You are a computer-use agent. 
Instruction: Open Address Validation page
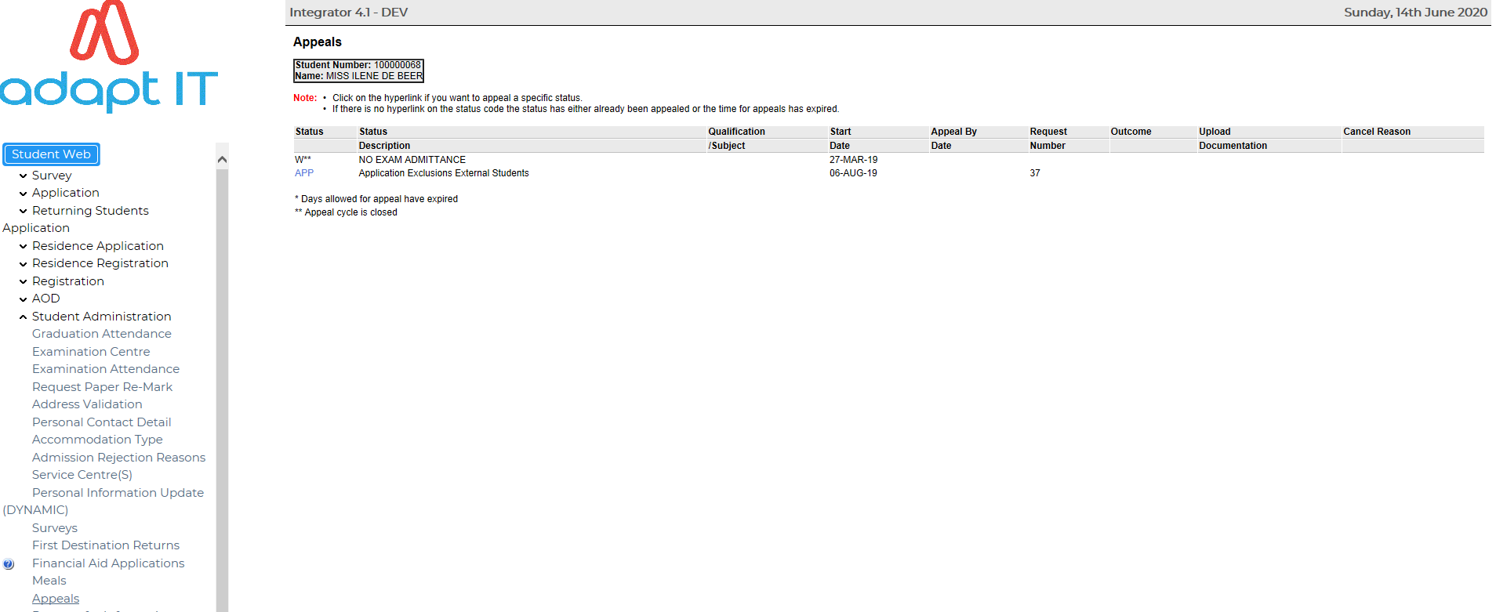pos(87,404)
